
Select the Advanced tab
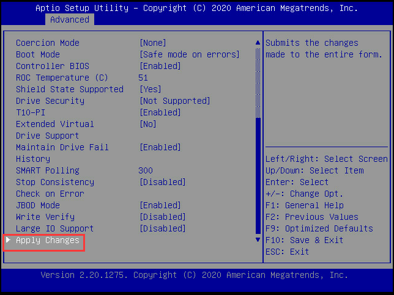point(69,20)
